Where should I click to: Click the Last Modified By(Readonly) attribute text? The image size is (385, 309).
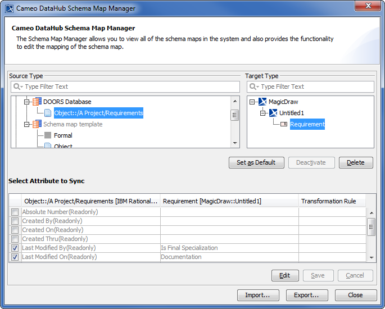coord(59,248)
